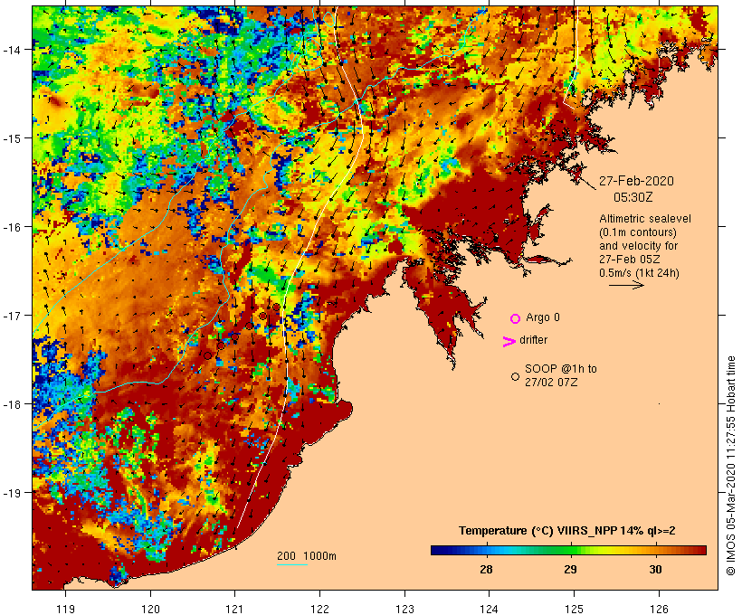Image resolution: width=742 pixels, height=615 pixels.
Task: Click the color bar value '29'
Action: pos(570,570)
